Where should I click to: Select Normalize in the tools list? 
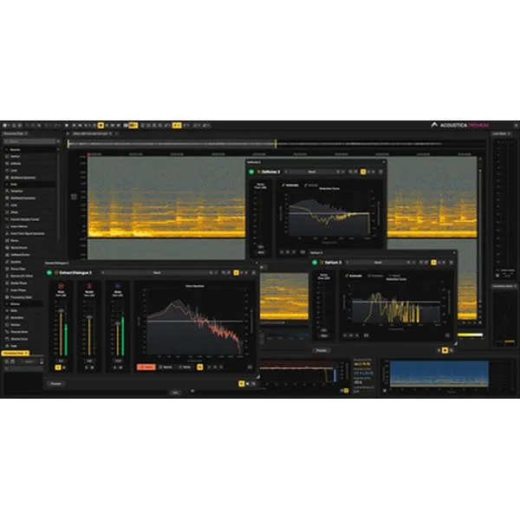(16, 317)
